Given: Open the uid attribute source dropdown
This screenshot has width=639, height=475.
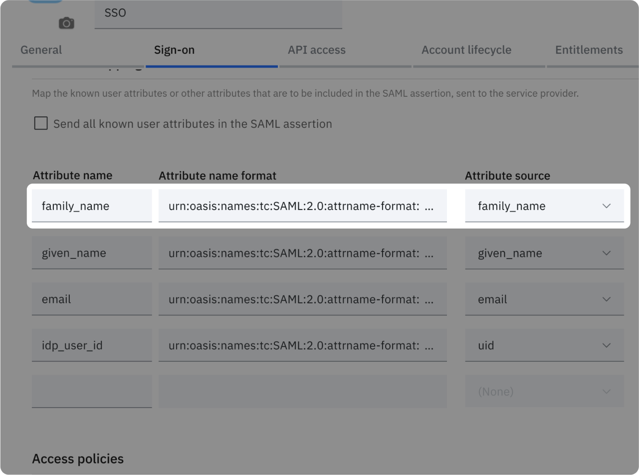Looking at the screenshot, I should (x=544, y=345).
